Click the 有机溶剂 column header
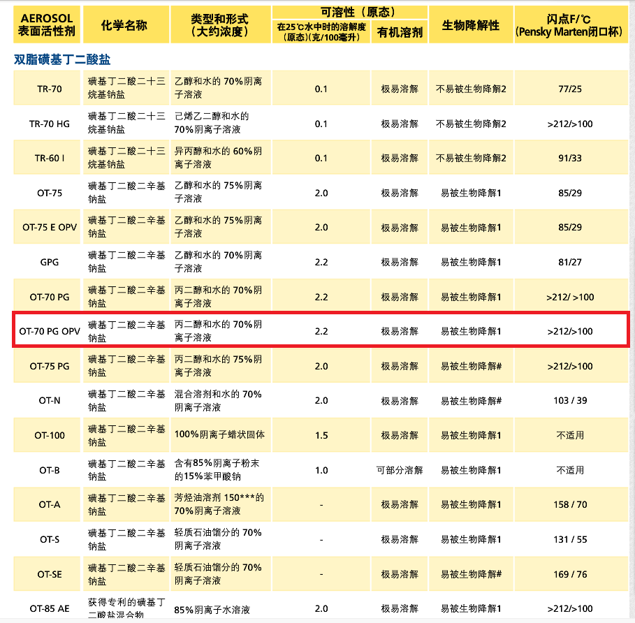 click(x=399, y=31)
